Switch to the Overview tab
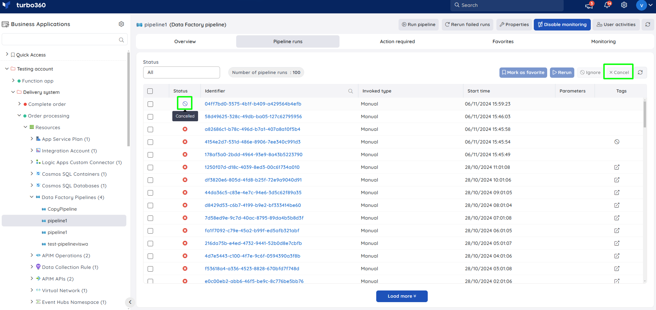 tap(185, 41)
